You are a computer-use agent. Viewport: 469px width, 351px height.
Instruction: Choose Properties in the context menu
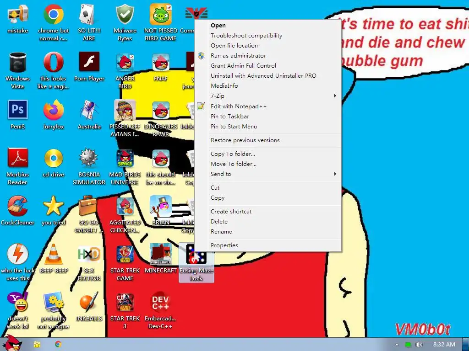pos(267,245)
